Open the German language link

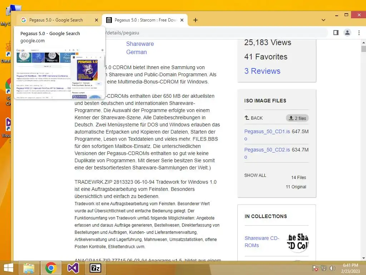[x=137, y=52]
